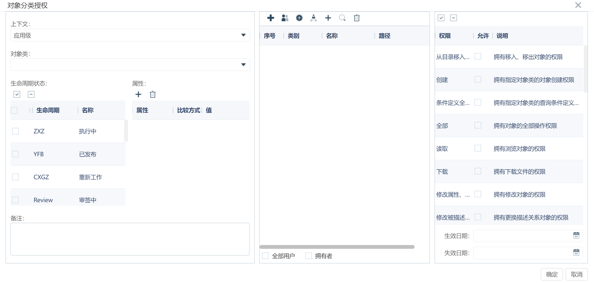This screenshot has height=283, width=594.
Task: Click the 生效日期 input field
Action: 528,236
